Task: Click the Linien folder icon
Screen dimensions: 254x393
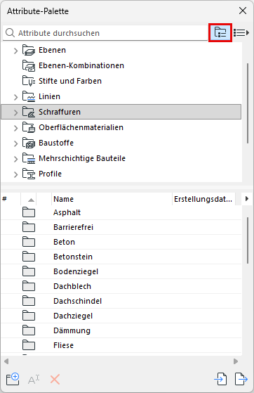Action: 29,96
